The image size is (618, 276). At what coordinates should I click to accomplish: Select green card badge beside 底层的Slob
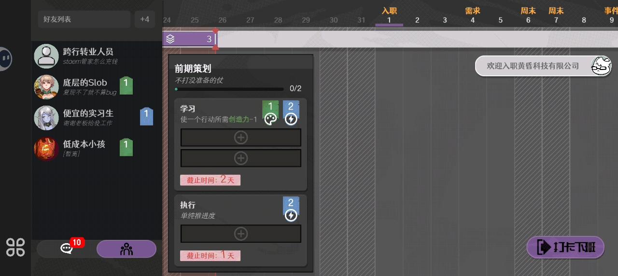[x=126, y=85]
